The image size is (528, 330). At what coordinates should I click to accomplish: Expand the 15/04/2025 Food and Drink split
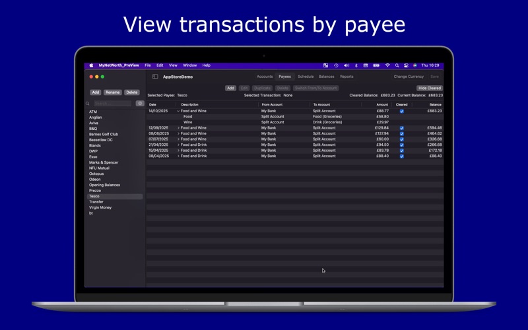tap(178, 150)
